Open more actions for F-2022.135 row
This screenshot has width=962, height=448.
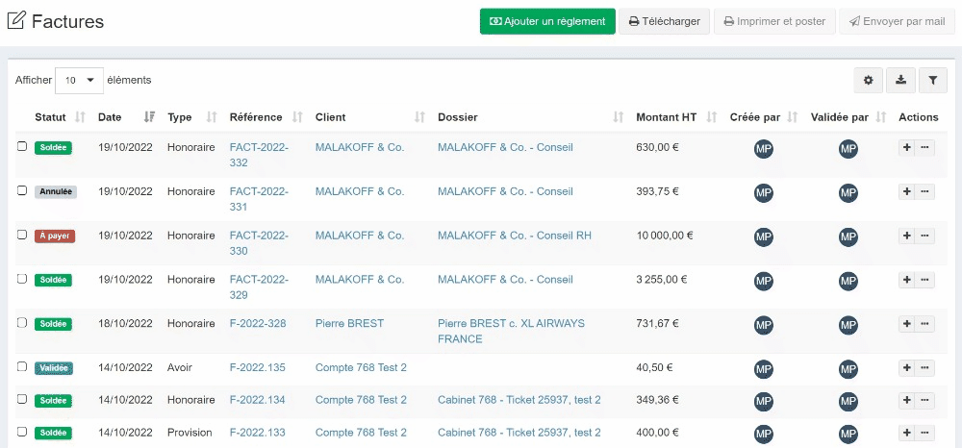[924, 368]
